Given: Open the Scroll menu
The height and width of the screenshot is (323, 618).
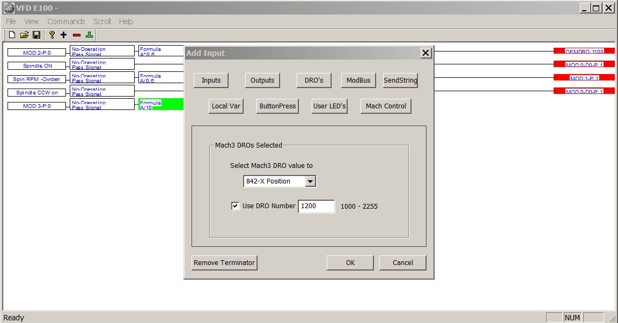Looking at the screenshot, I should tap(102, 21).
